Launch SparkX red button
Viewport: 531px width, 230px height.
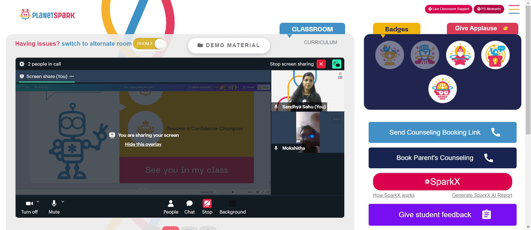coord(443,182)
